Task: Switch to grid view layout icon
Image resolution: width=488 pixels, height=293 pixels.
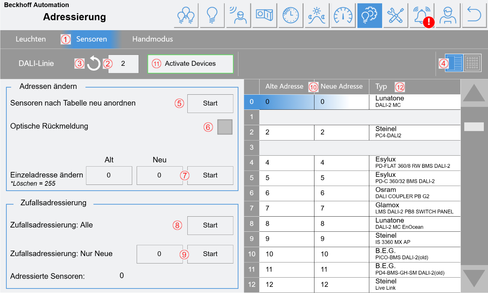Action: pos(472,63)
